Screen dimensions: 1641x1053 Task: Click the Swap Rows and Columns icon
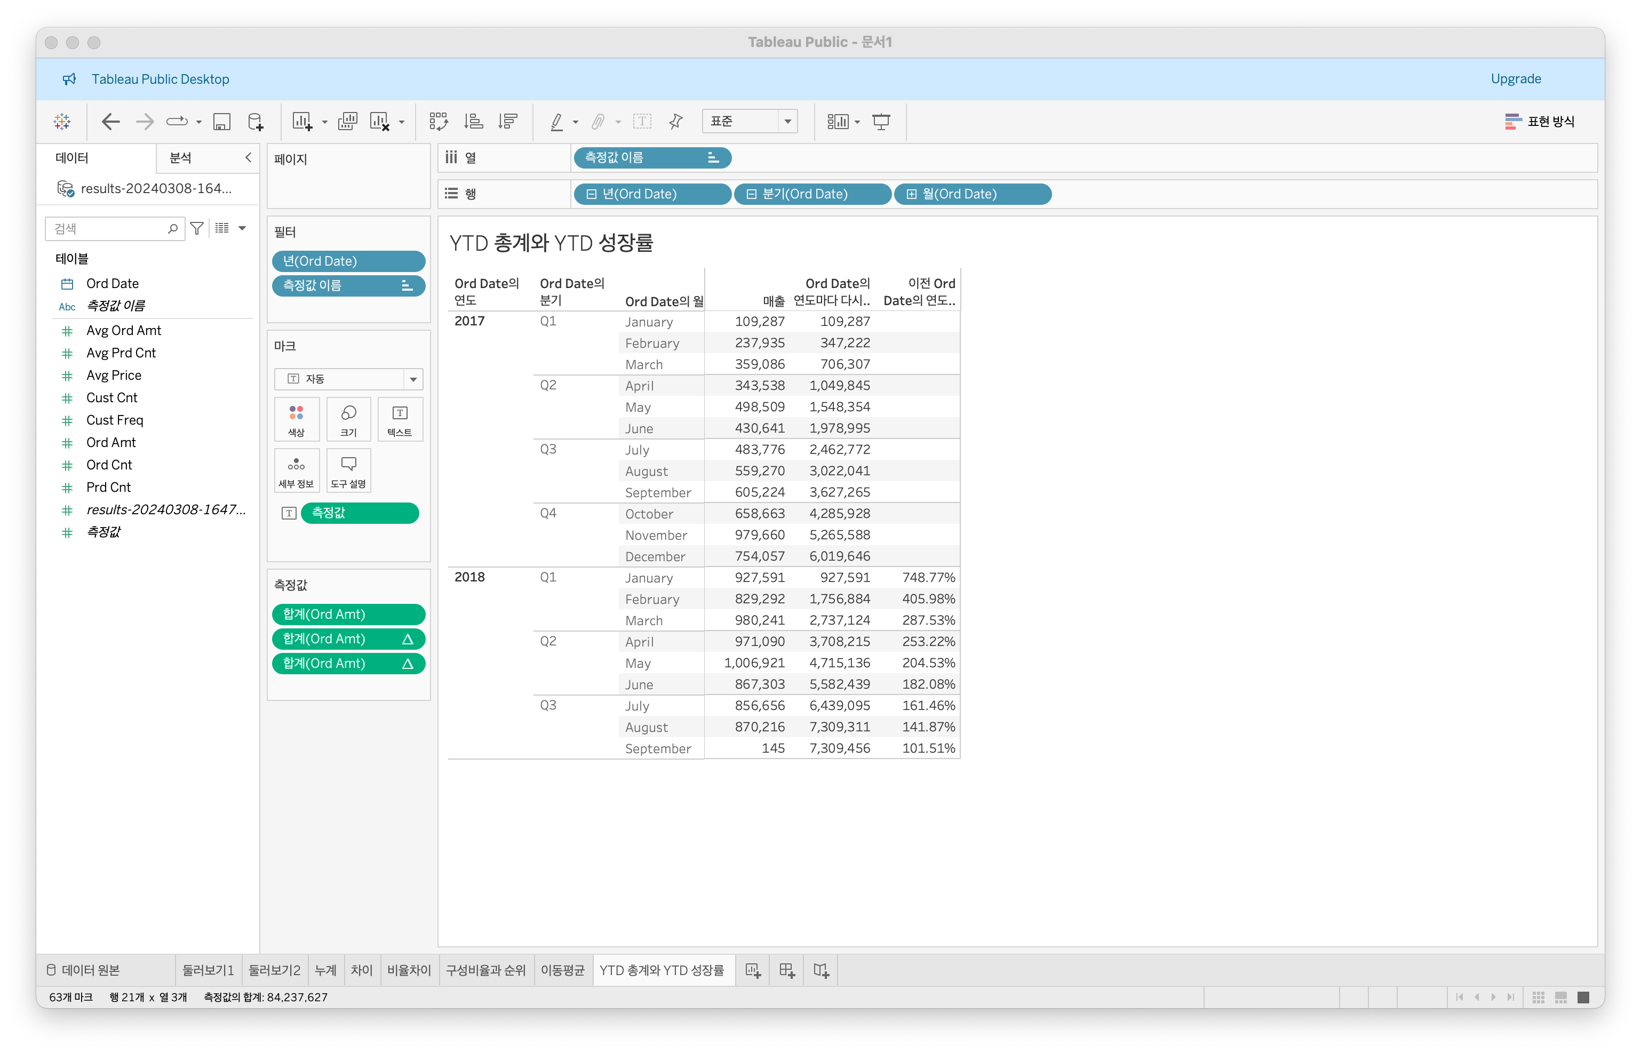(439, 122)
